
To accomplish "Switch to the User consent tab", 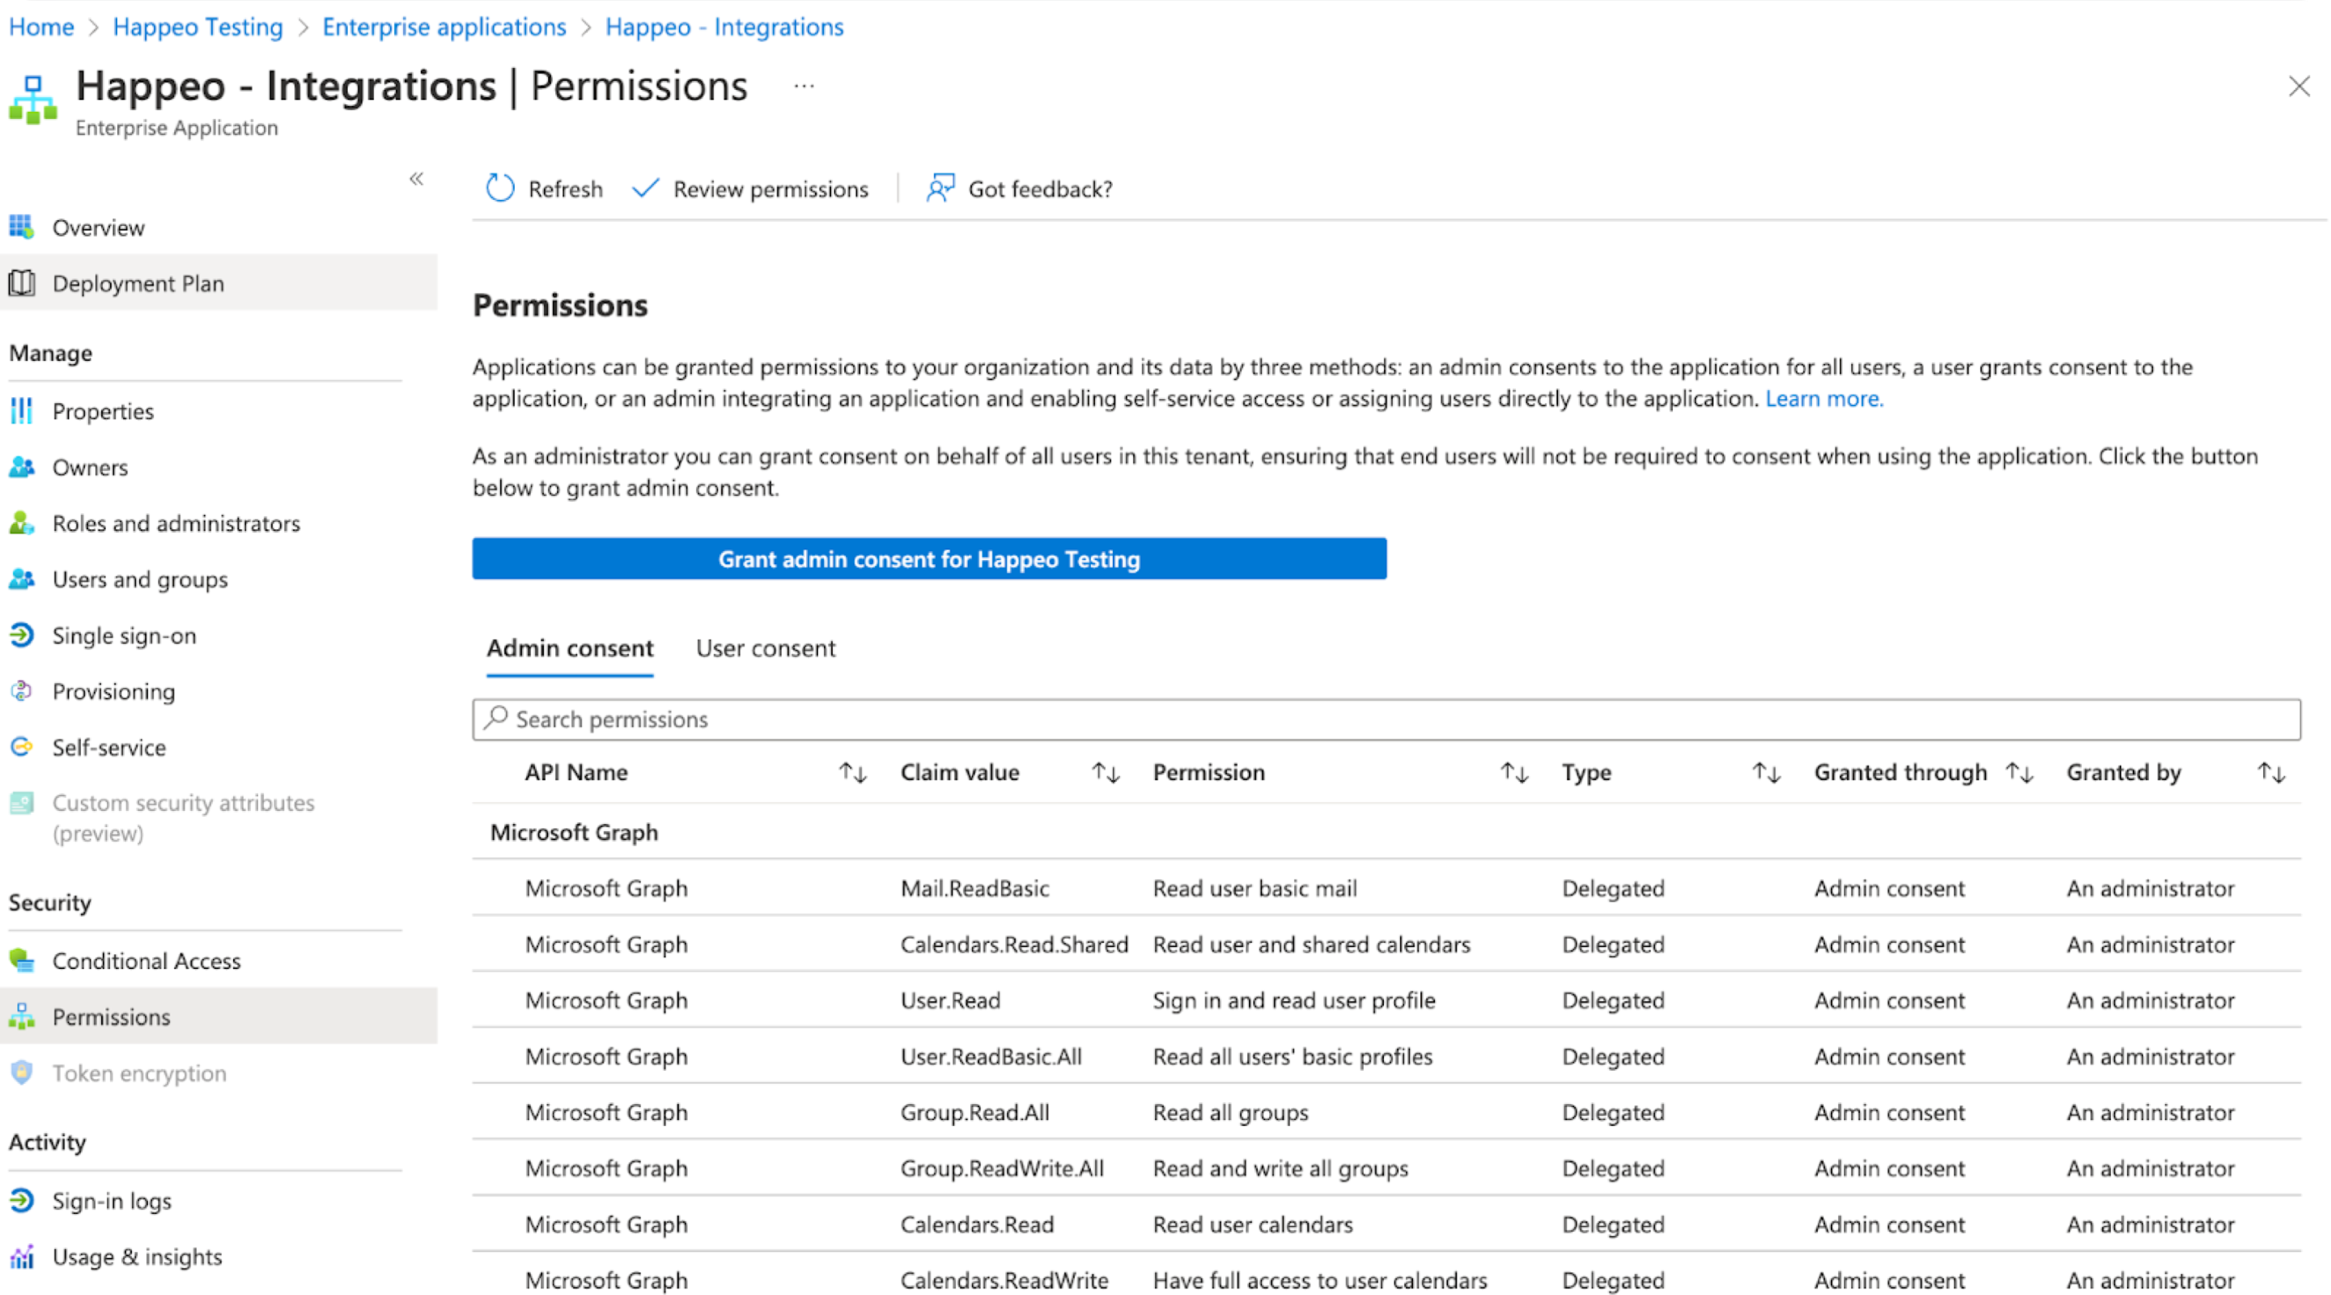I will coord(765,648).
